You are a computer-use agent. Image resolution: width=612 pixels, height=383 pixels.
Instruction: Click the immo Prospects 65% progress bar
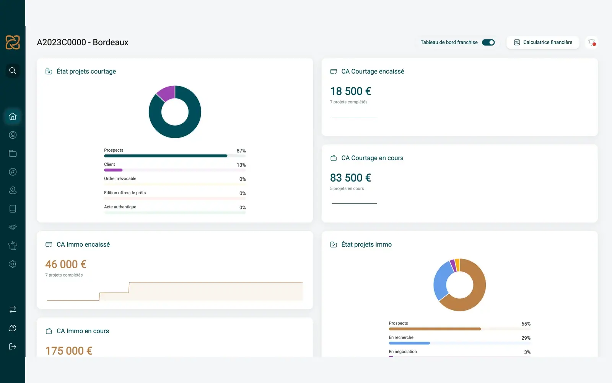tap(460, 329)
